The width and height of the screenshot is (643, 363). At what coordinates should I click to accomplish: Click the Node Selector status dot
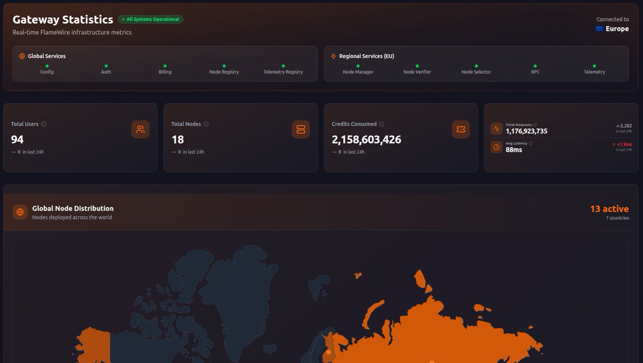click(x=476, y=66)
